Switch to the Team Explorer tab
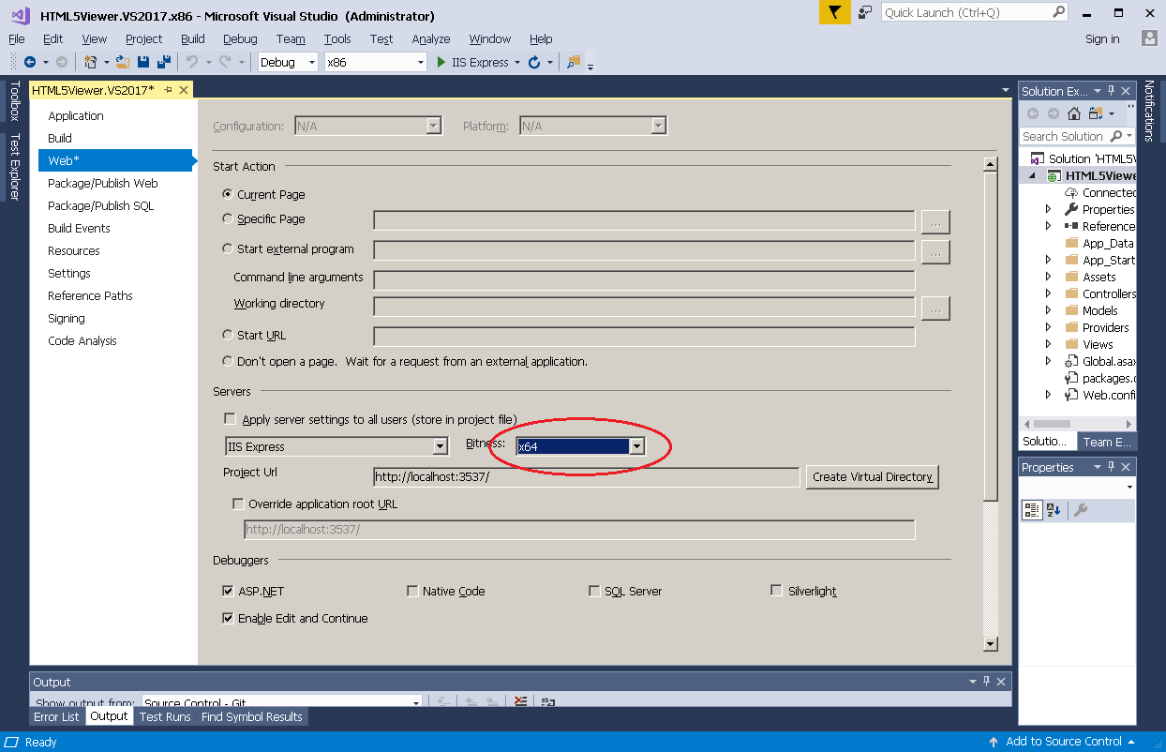Image resolution: width=1166 pixels, height=752 pixels. (x=1106, y=442)
